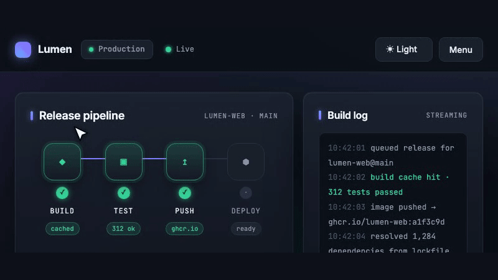Click the "312 tests passed" log text
Image resolution: width=498 pixels, height=280 pixels.
(365, 192)
